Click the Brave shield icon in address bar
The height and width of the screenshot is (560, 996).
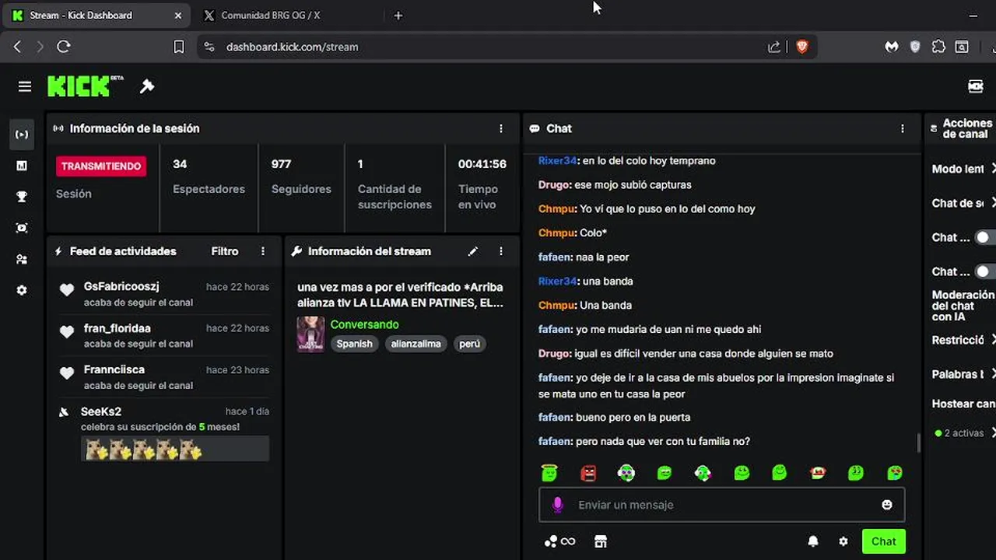coord(802,47)
